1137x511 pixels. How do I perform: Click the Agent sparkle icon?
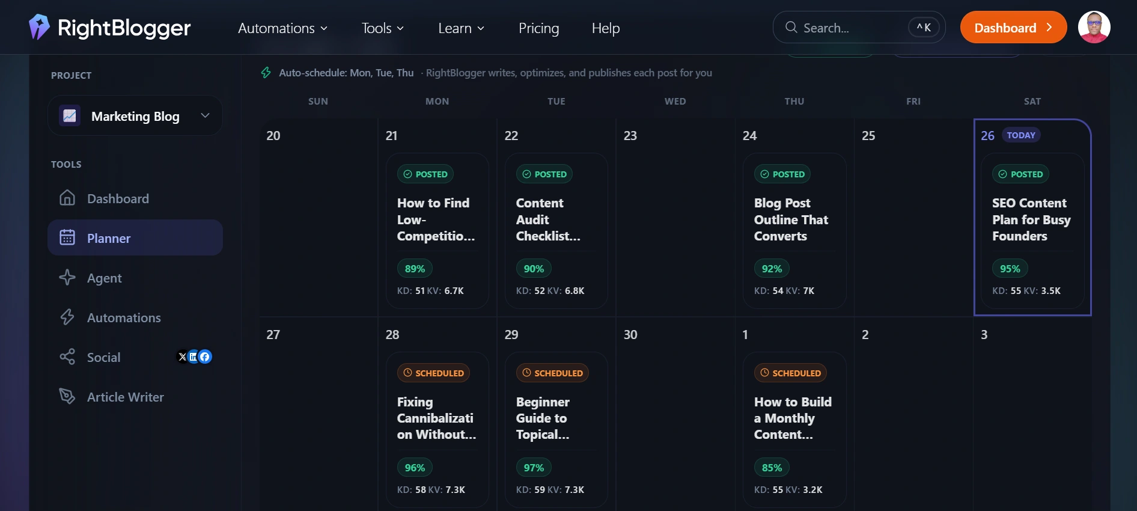pyautogui.click(x=67, y=277)
